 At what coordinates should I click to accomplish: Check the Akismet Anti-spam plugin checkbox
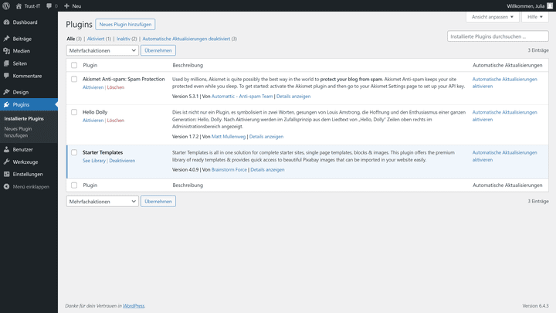(x=74, y=79)
